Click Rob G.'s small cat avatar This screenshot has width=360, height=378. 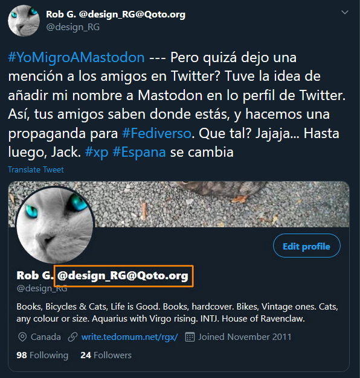pos(24,20)
